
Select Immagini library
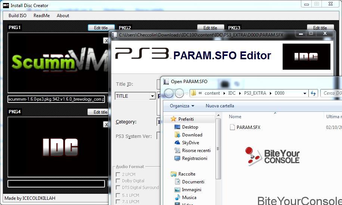pyautogui.click(x=192, y=190)
